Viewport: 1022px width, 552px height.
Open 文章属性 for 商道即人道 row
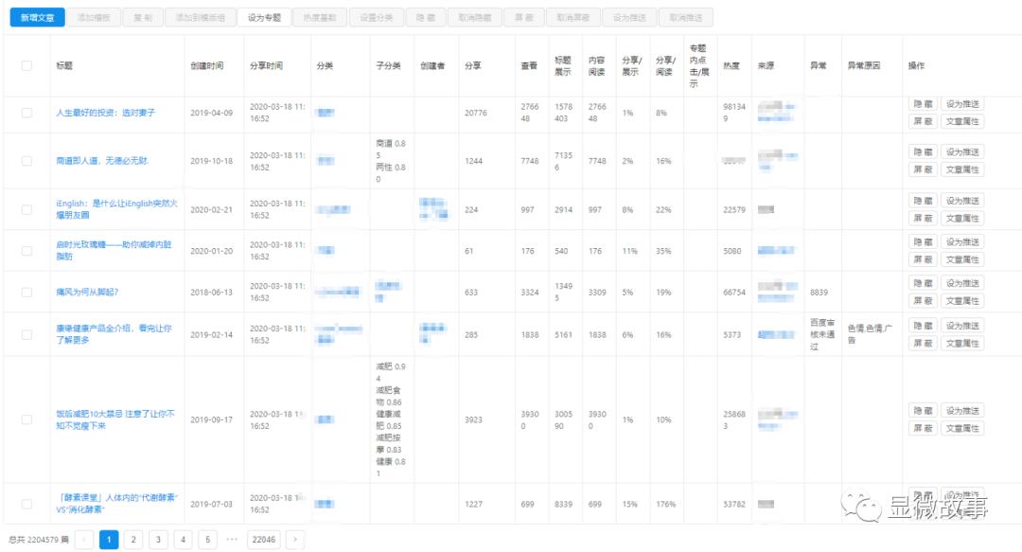pyautogui.click(x=962, y=169)
